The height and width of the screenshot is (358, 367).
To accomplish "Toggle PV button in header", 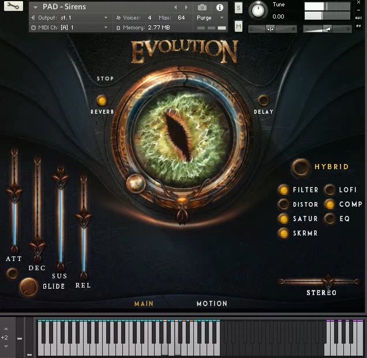I will (358, 26).
